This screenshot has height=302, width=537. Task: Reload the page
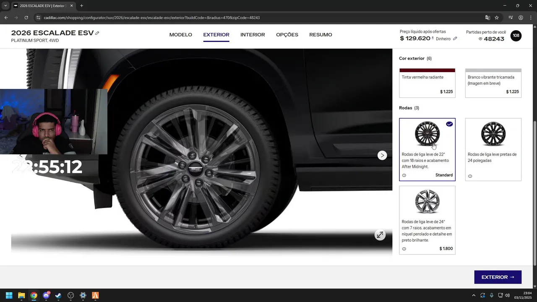pyautogui.click(x=26, y=18)
